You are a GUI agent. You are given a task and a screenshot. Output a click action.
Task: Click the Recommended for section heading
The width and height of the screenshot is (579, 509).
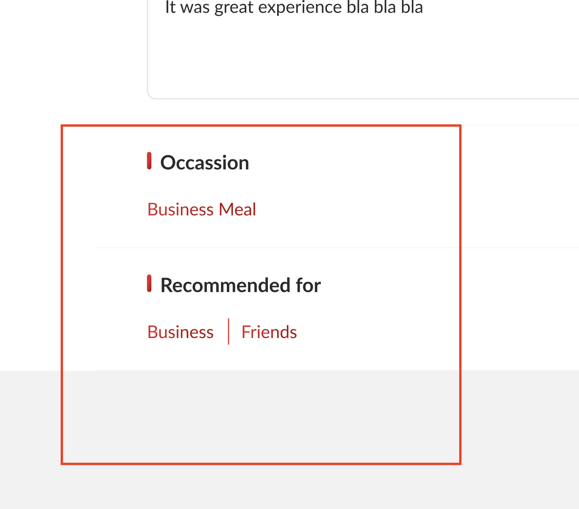[x=240, y=285]
